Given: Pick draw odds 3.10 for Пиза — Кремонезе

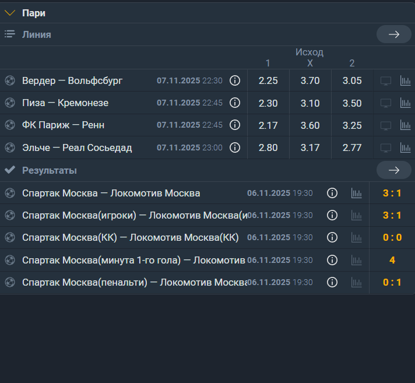Looking at the screenshot, I should click(310, 103).
